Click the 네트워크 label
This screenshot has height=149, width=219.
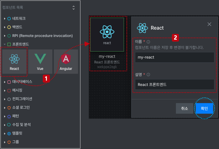pyautogui.click(x=19, y=19)
